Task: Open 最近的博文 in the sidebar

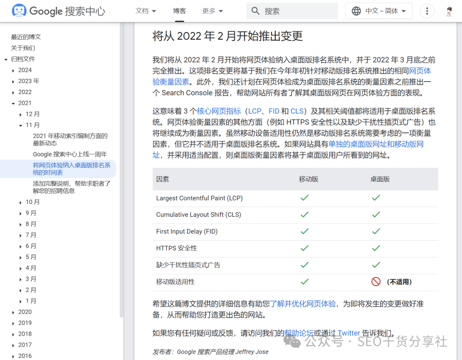Action: tap(26, 37)
